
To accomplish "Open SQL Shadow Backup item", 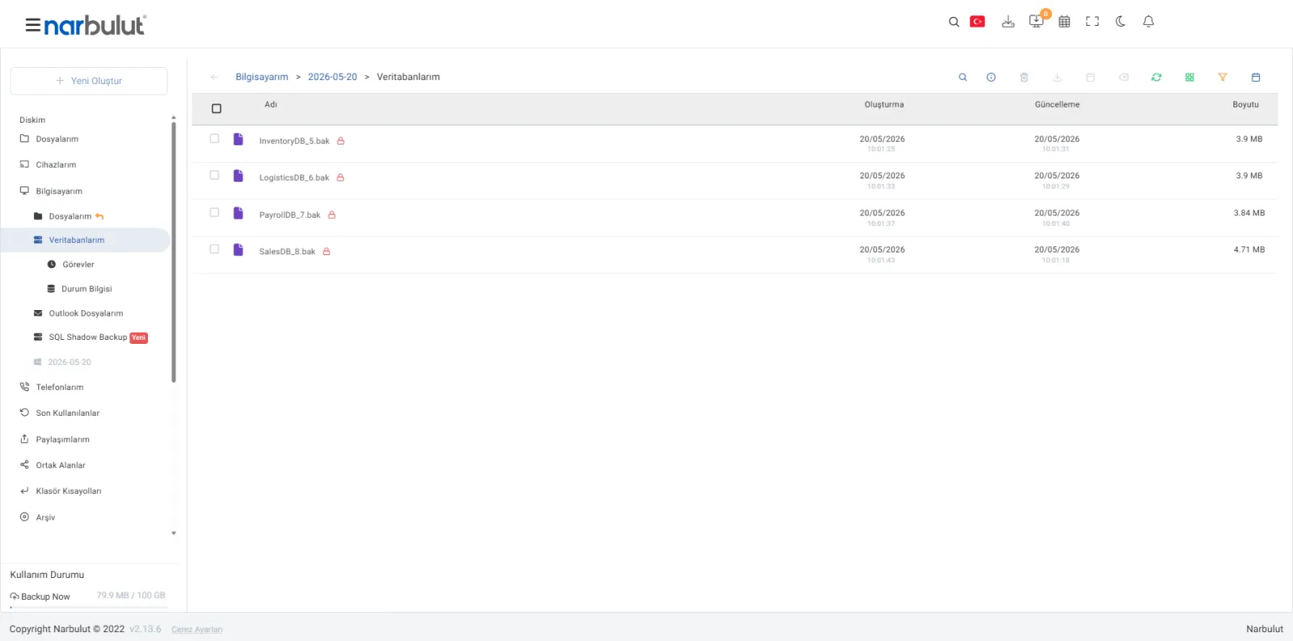I will tap(90, 337).
